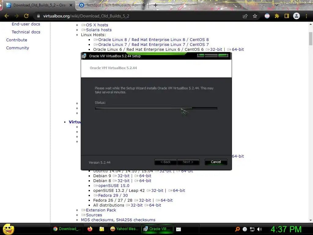The height and width of the screenshot is (235, 313).
Task: Open the network tray icon
Action: pyautogui.click(x=252, y=229)
